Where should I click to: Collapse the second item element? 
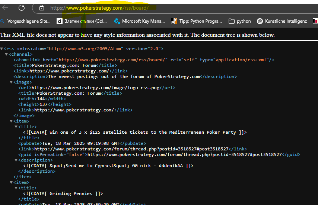[11, 182]
